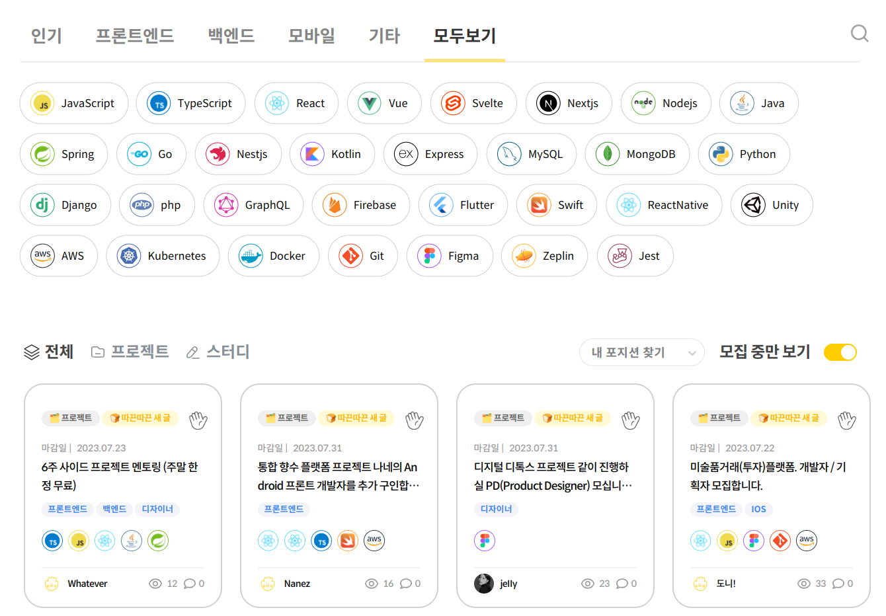Select the Django filter chip
The image size is (886, 616).
[65, 205]
